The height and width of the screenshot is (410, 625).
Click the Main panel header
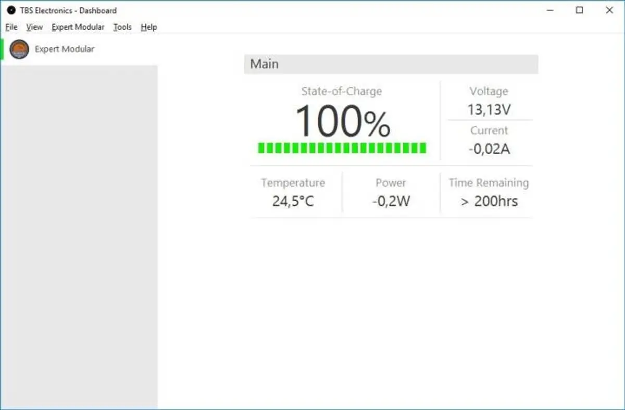coord(391,64)
